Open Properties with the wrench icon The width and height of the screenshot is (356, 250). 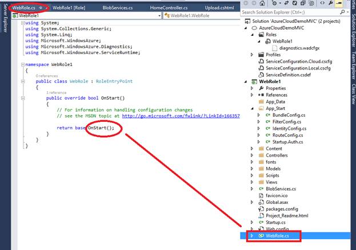pos(330,3)
